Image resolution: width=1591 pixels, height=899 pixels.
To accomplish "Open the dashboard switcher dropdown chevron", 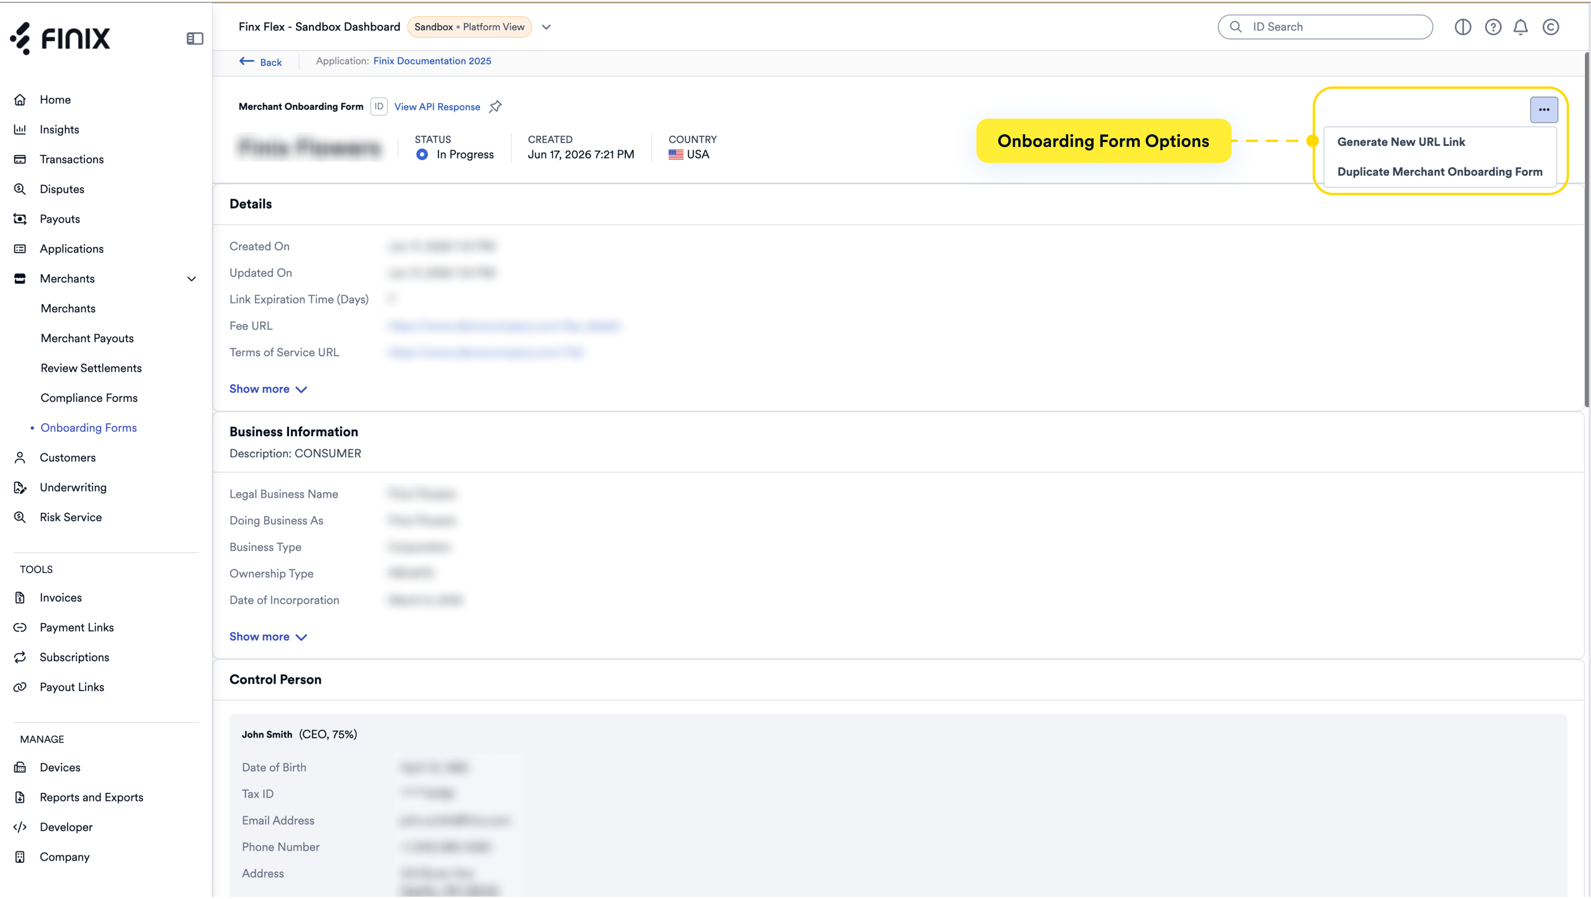I will click(x=546, y=27).
